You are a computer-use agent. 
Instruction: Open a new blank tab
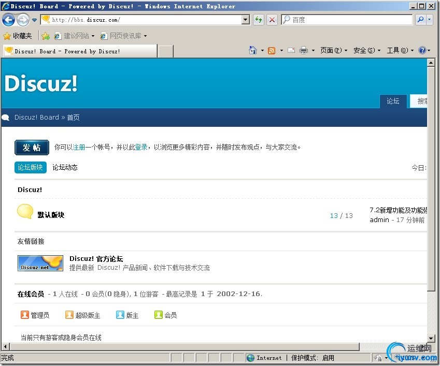165,52
